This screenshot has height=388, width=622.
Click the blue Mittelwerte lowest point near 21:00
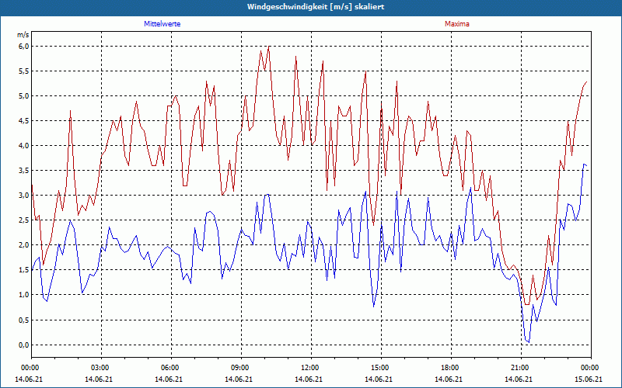click(529, 342)
